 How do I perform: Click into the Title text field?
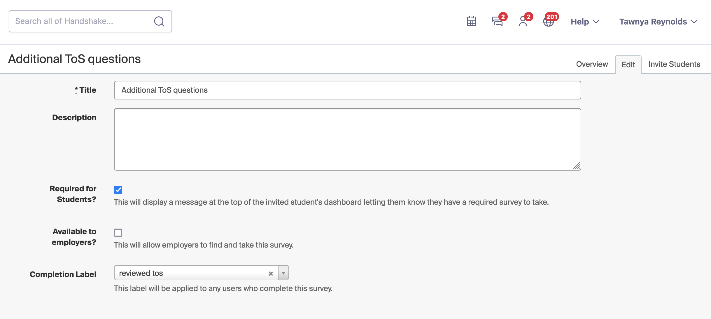(347, 90)
